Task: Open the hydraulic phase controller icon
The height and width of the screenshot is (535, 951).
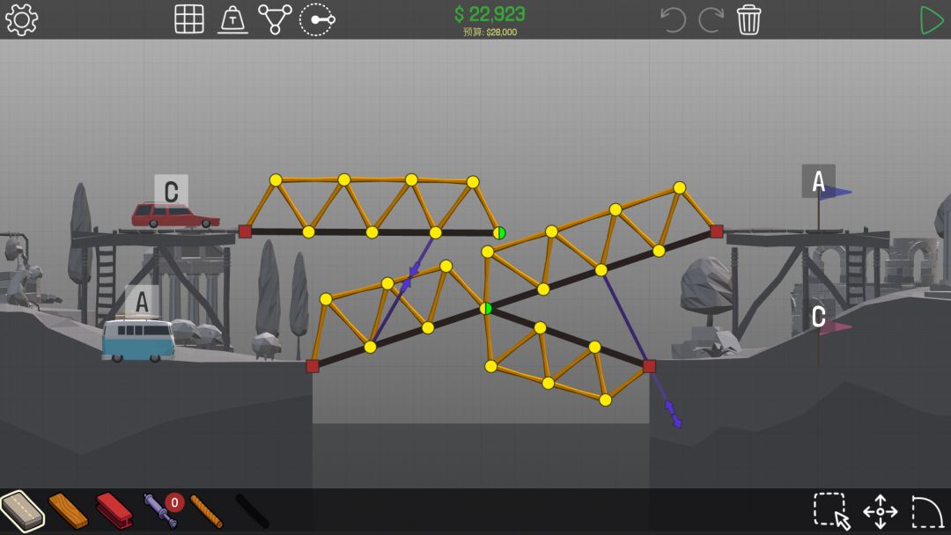Action: coord(317,19)
